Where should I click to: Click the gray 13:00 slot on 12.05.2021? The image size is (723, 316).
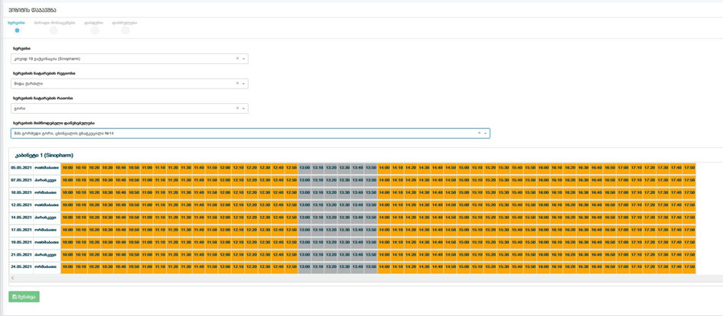point(305,205)
